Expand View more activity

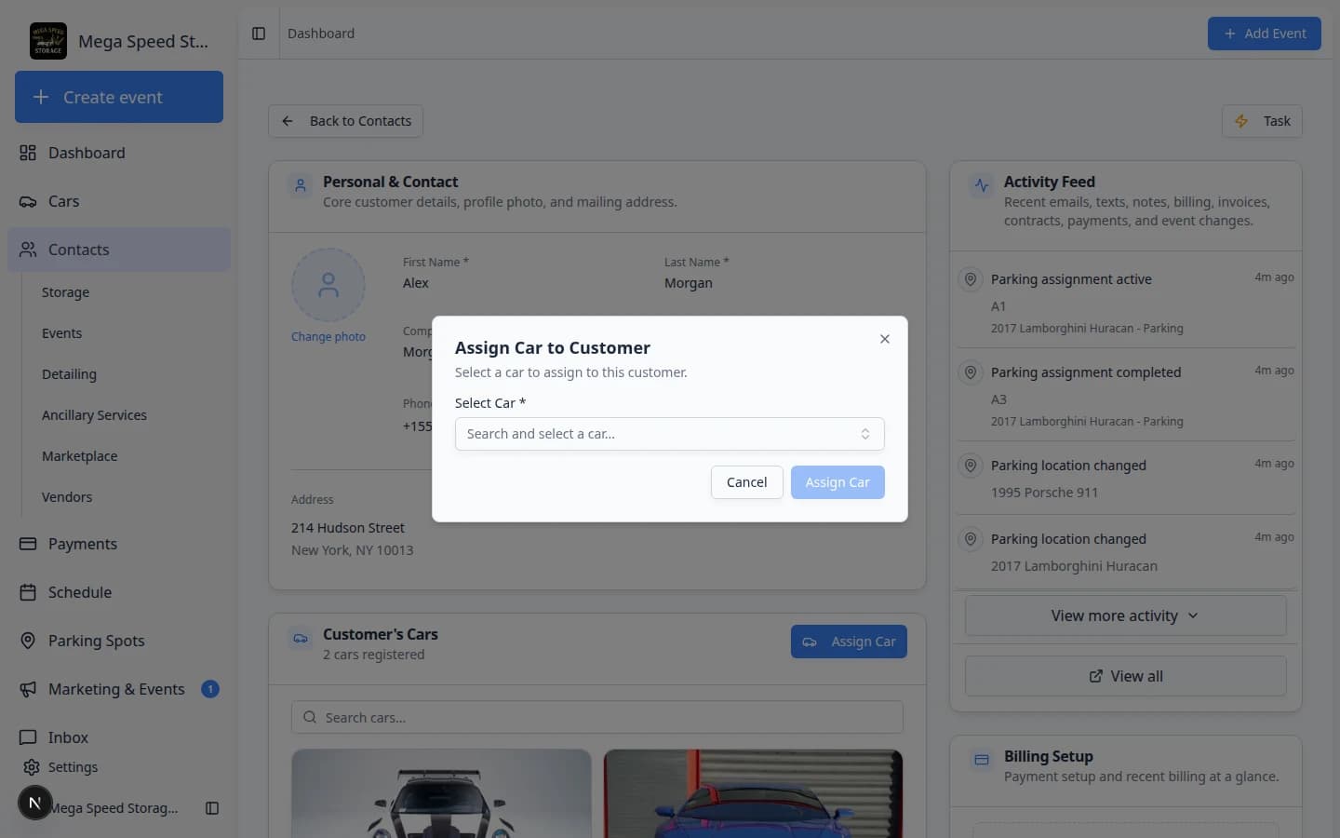(x=1126, y=615)
